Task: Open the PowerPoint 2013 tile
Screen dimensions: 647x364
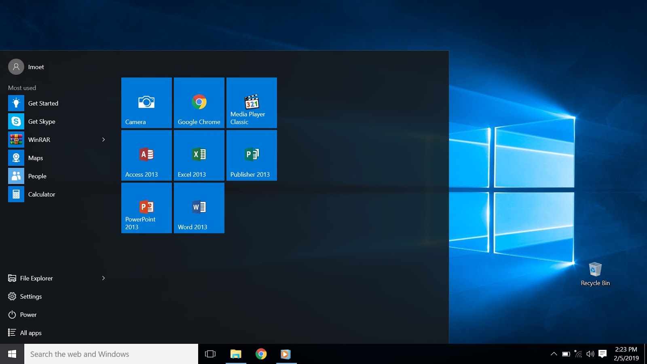Action: pos(146,208)
